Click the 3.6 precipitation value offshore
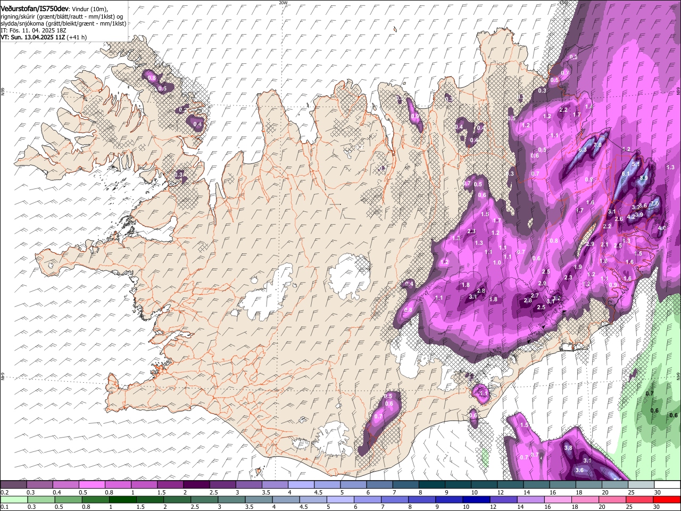This screenshot has width=681, height=511. pyautogui.click(x=580, y=470)
